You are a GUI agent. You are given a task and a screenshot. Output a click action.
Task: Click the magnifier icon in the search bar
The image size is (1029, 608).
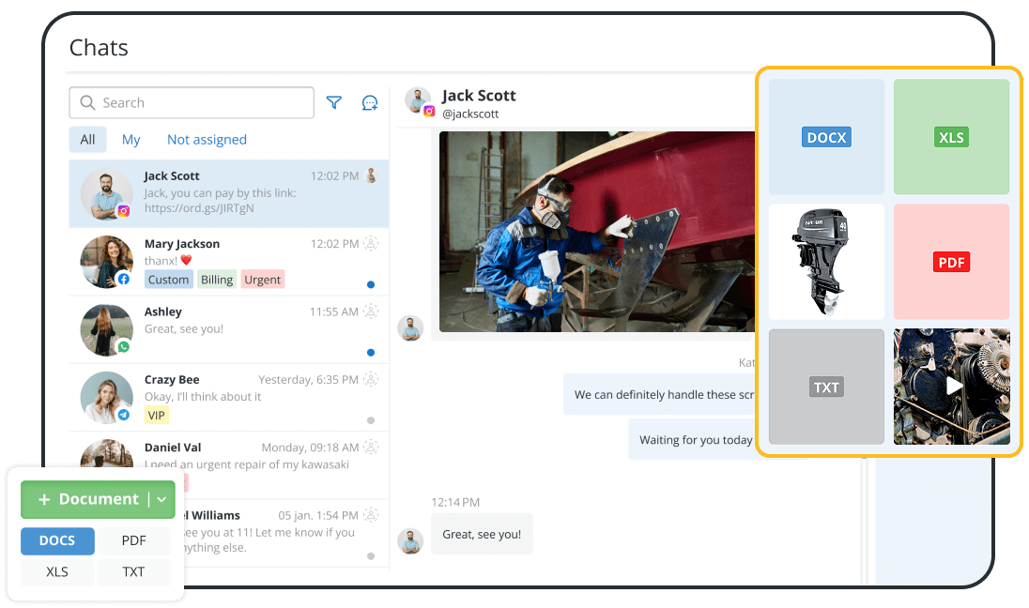click(87, 102)
